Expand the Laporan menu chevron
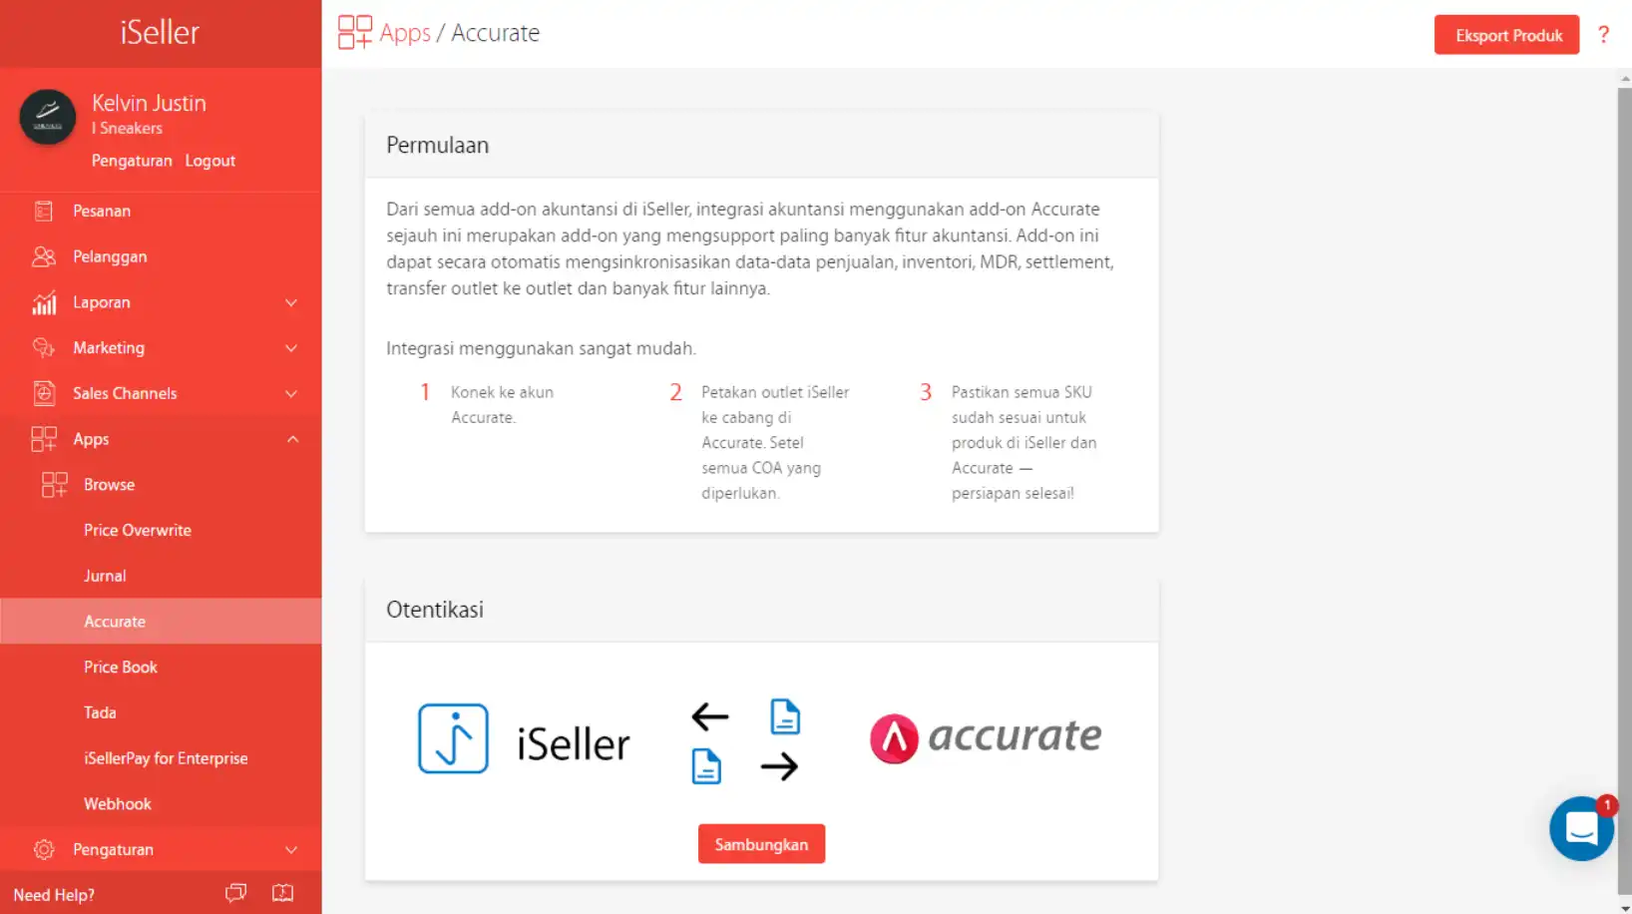This screenshot has height=914, width=1632. pos(291,302)
